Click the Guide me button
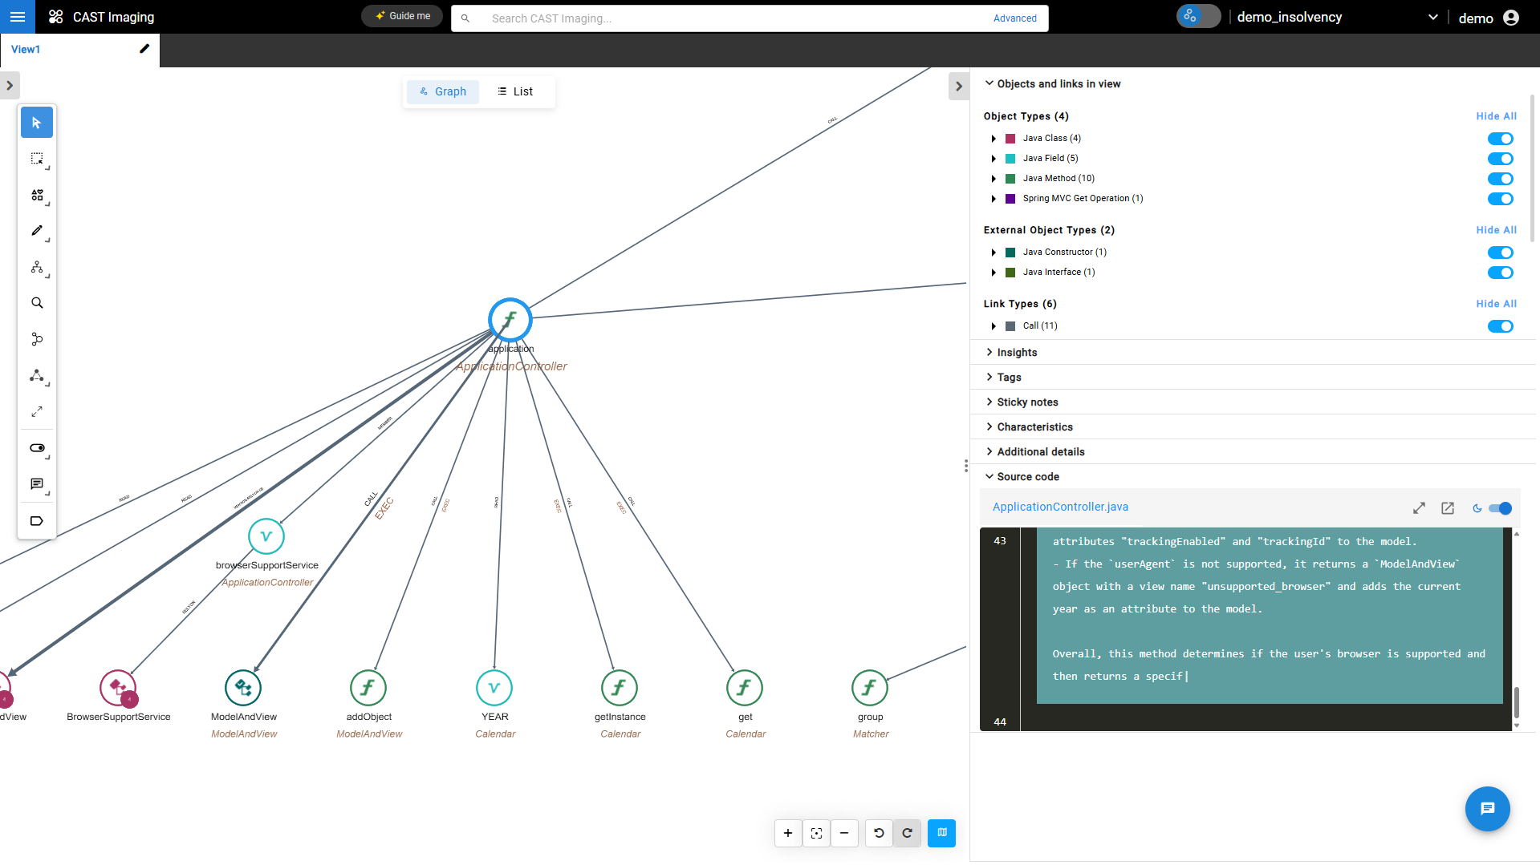 tap(402, 16)
